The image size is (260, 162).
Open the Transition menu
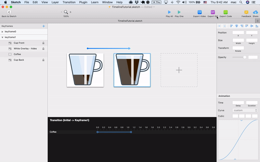tap(69, 2)
